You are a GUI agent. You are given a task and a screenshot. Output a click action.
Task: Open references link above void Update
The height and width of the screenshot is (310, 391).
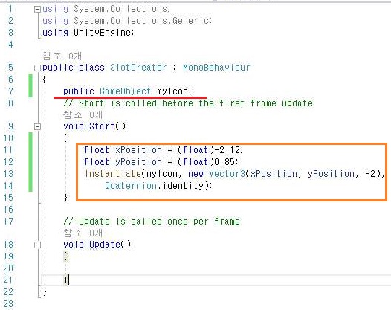[83, 233]
